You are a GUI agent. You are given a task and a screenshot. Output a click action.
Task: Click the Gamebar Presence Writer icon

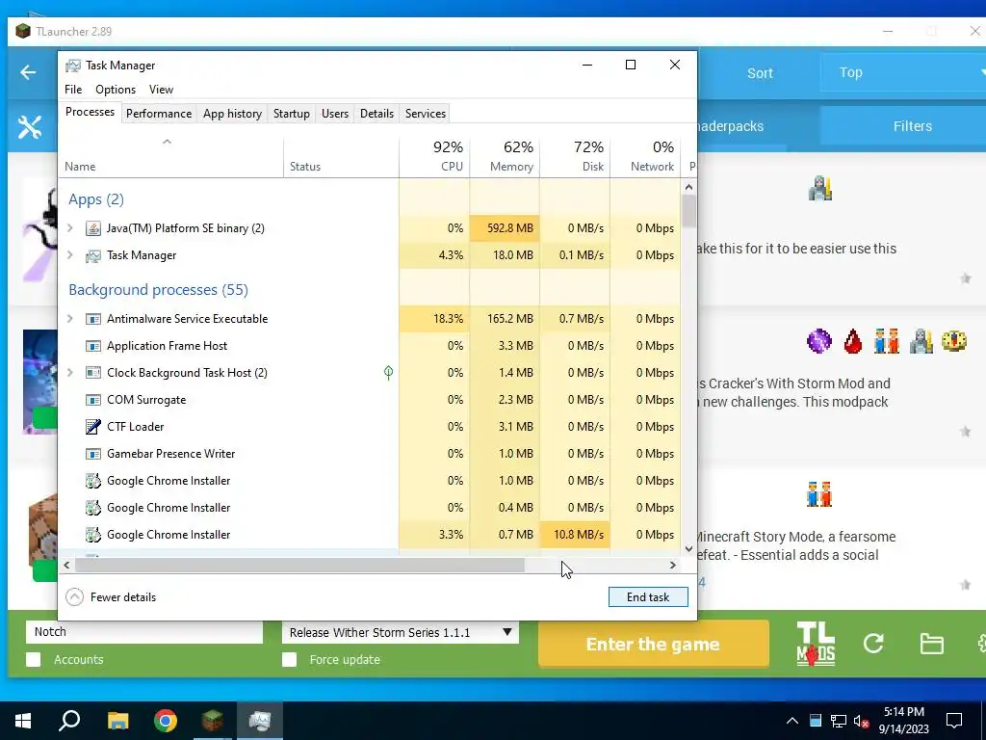93,454
